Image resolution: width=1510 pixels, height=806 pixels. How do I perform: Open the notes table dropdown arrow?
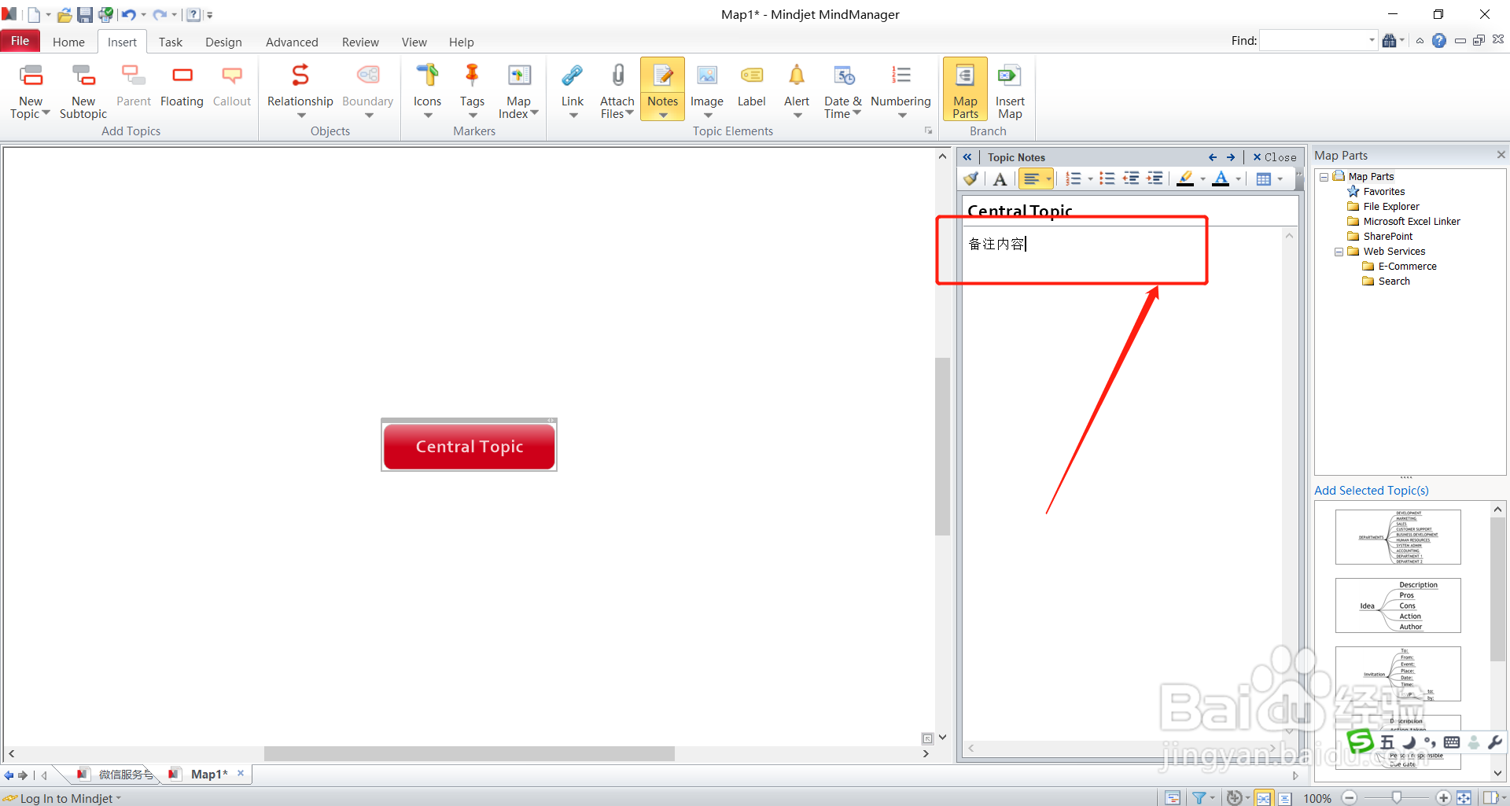(1280, 179)
